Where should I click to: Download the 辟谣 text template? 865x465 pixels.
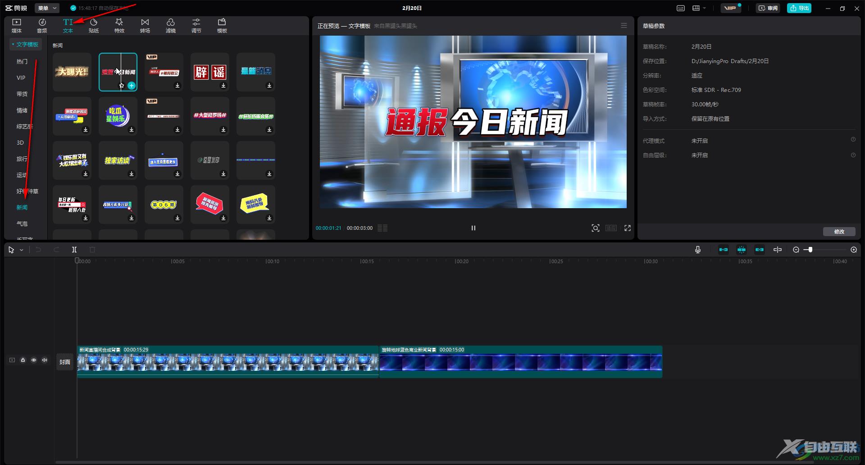tap(223, 86)
